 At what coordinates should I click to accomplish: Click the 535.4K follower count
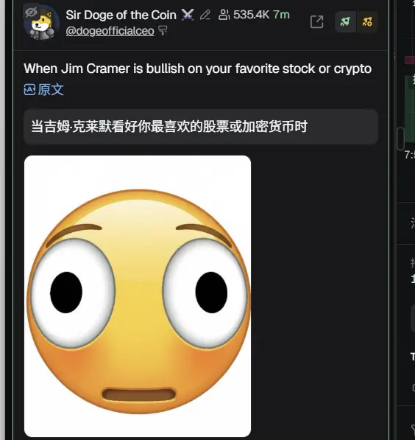[251, 15]
